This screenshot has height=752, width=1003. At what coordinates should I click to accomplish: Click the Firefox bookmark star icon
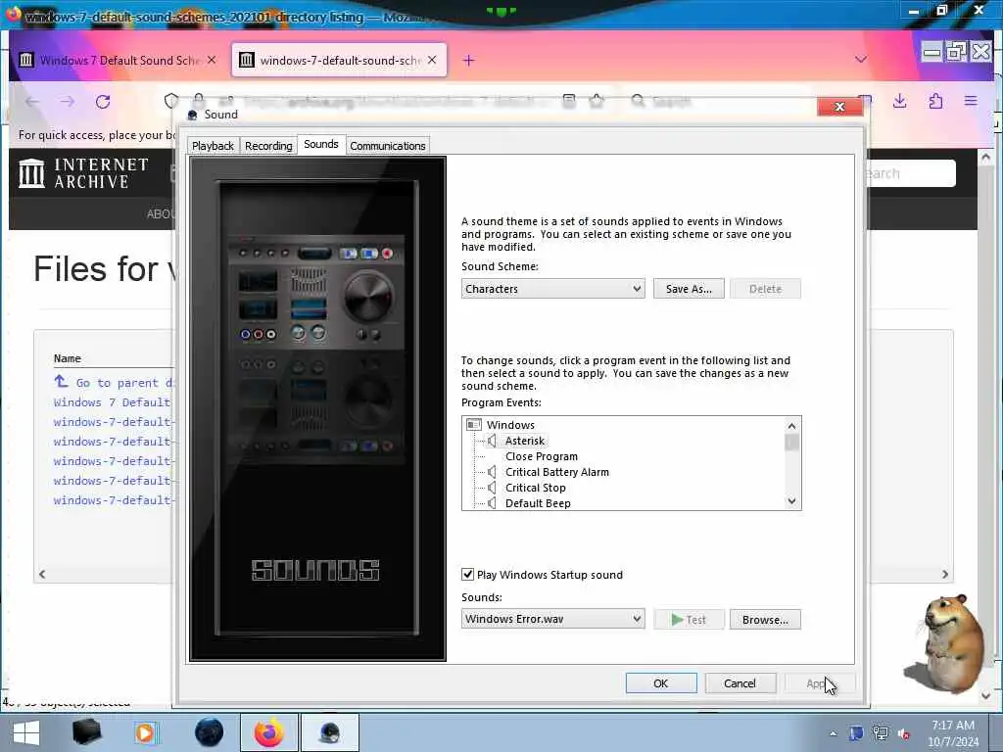(597, 101)
